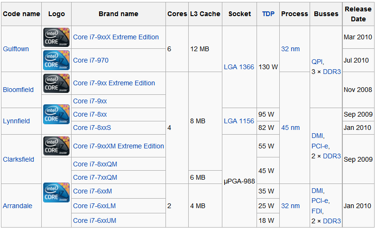
Task: Click the Clarksfield Extreme Edition black logo
Action: (56, 146)
